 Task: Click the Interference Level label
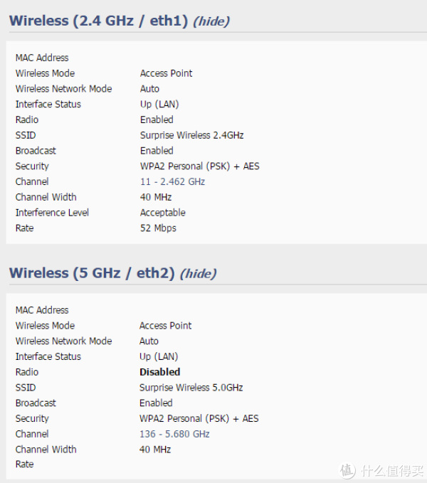tap(52, 213)
